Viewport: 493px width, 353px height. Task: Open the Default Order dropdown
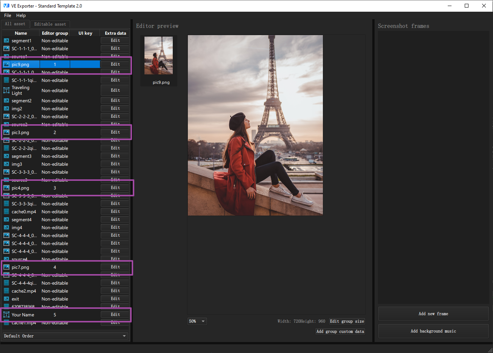[x=65, y=336]
